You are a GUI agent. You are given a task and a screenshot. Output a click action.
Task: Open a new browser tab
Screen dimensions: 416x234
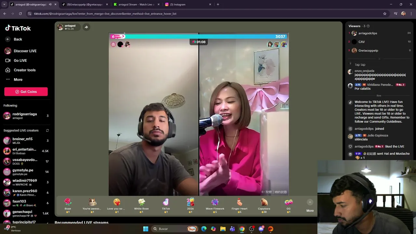[x=218, y=5]
